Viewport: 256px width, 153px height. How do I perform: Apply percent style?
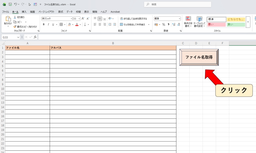click(163, 25)
